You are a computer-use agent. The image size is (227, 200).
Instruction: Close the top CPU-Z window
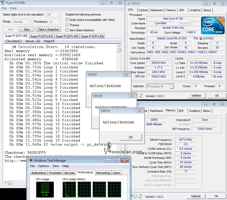[223, 4]
